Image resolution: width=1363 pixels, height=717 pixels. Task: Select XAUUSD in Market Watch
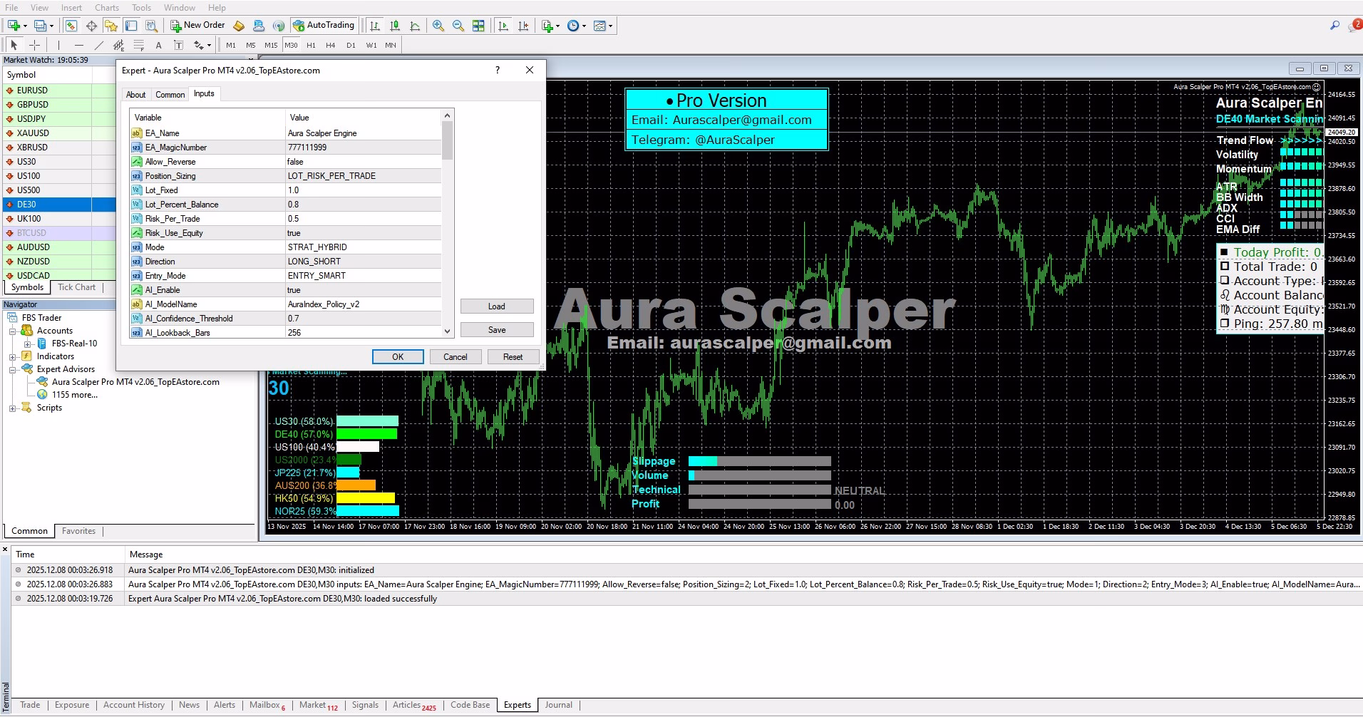tap(33, 133)
